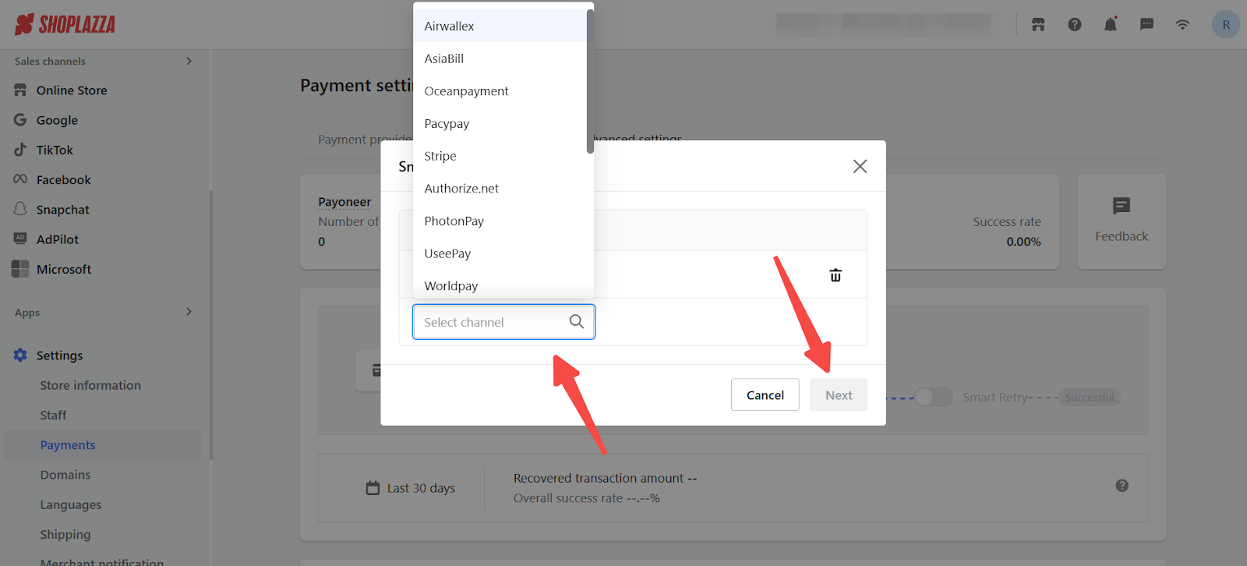
Task: Select Airwallex from the channel list
Action: pyautogui.click(x=500, y=26)
